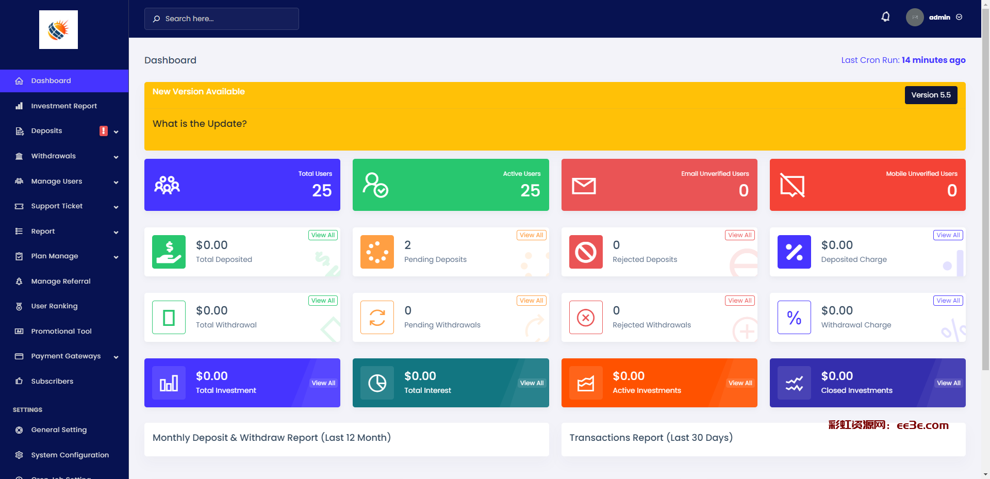The height and width of the screenshot is (479, 990).
Task: Open the notification bell icon
Action: point(885,17)
